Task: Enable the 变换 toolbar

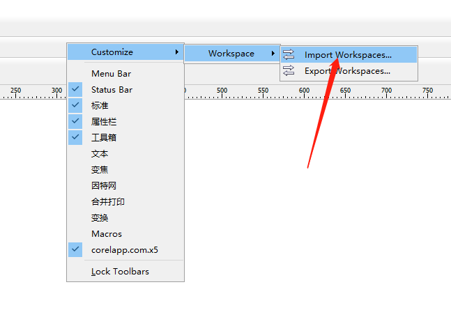Action: coord(125,218)
